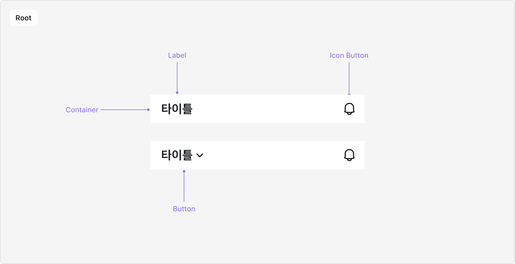Click the Label annotation arrow line

coord(177,78)
